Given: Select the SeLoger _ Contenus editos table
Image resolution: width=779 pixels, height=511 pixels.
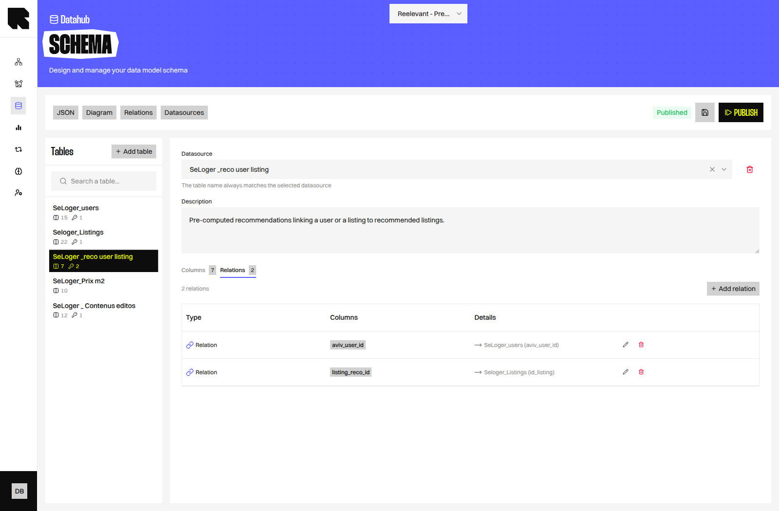Looking at the screenshot, I should [104, 310].
